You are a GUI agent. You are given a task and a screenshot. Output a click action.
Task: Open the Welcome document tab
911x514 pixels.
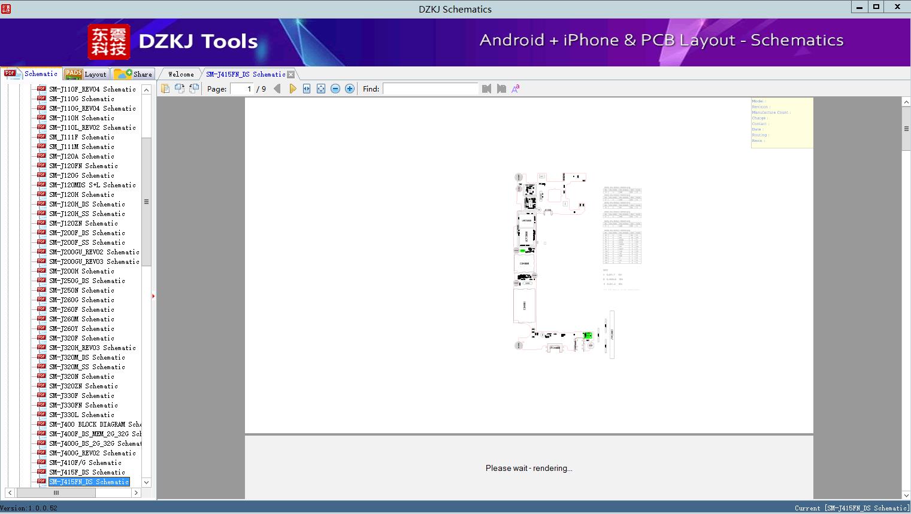click(x=181, y=74)
